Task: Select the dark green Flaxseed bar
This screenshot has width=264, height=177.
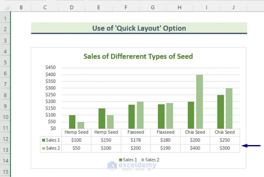Action: click(161, 117)
